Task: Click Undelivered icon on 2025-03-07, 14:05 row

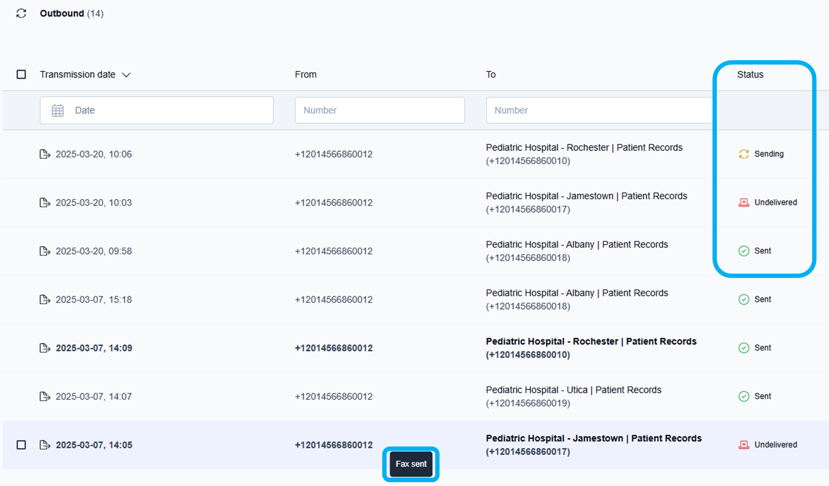Action: [x=744, y=445]
